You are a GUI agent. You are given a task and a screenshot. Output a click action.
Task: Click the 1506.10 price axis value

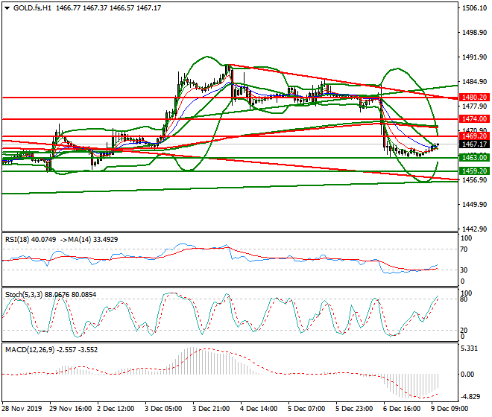[474, 8]
